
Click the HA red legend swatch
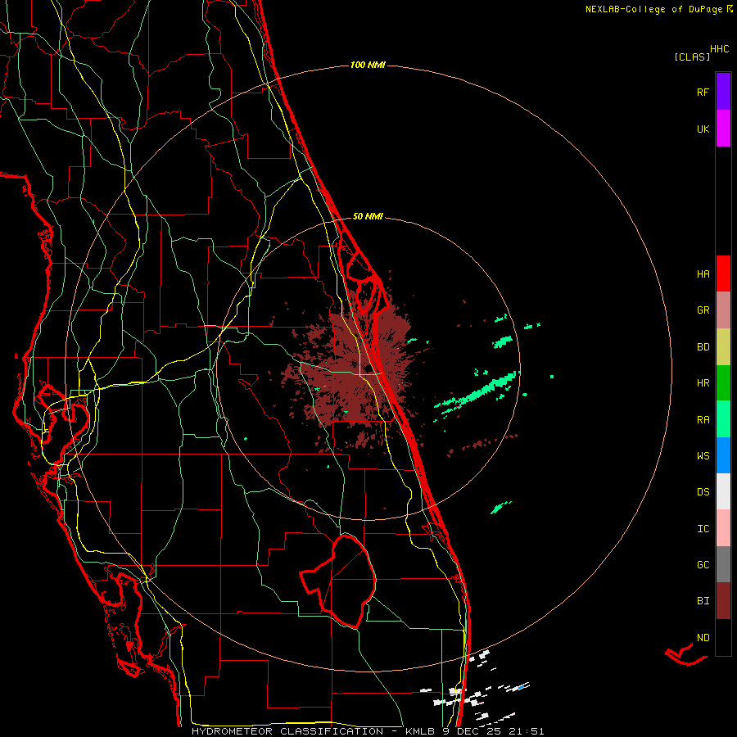pyautogui.click(x=723, y=274)
